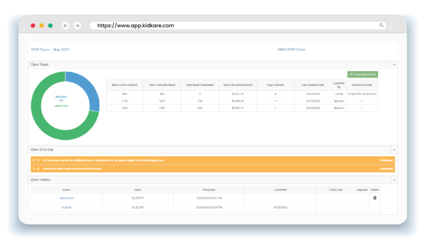Collapse the Claim History panel

(x=394, y=179)
